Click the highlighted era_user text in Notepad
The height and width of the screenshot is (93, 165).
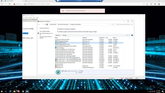[25, 33]
